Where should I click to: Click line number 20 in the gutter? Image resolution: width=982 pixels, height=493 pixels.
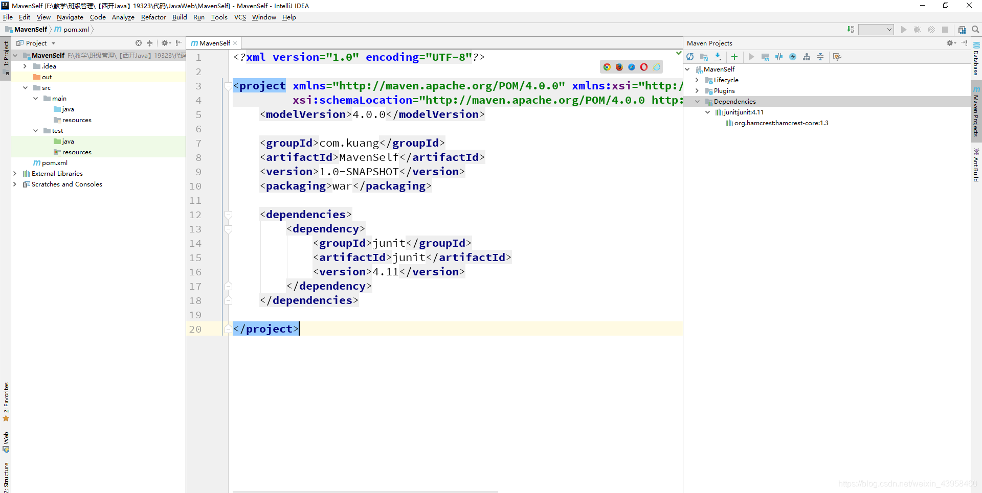(195, 329)
